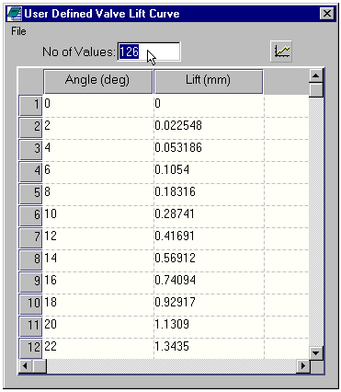Viewport: 341px width, 392px height.
Task: Select row header 1
Action: (30, 105)
